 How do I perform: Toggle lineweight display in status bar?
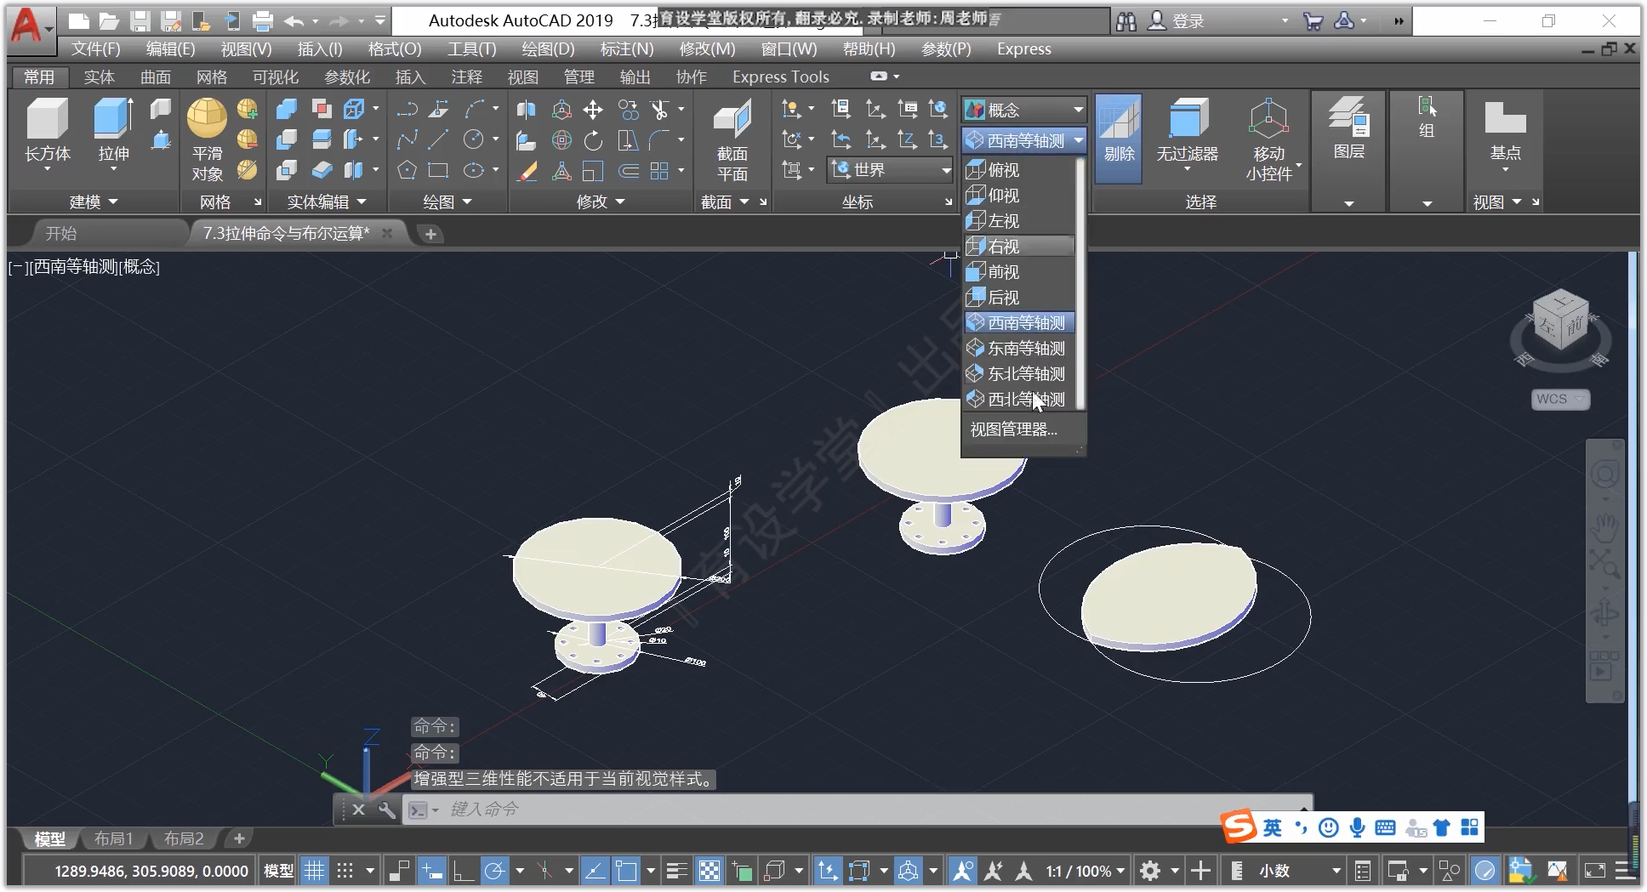click(x=677, y=871)
